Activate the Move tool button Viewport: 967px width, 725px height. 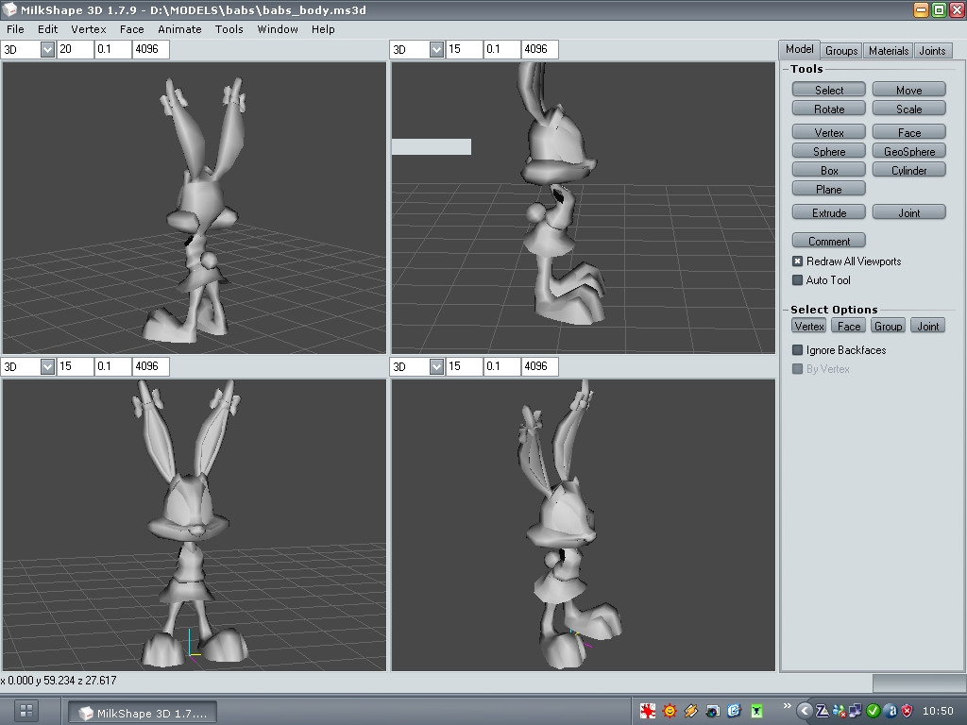[909, 90]
